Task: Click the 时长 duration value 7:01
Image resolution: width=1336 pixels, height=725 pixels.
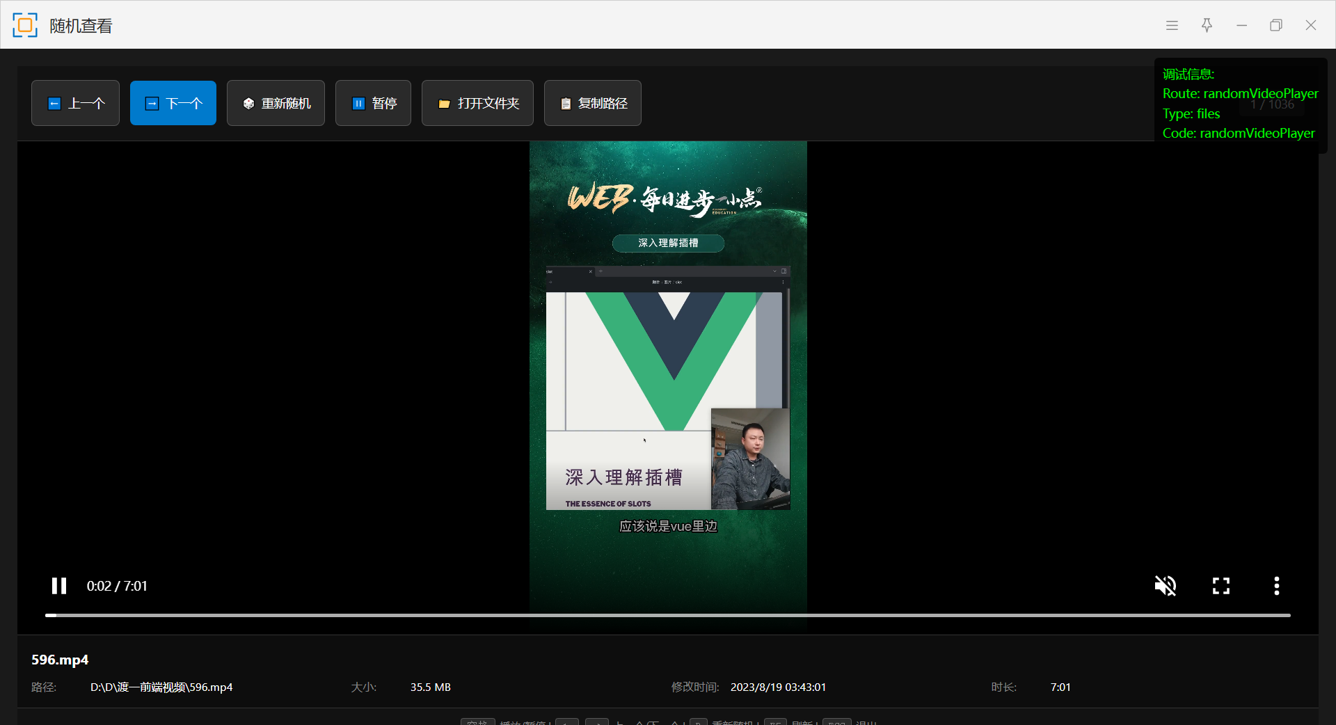Action: (1060, 687)
